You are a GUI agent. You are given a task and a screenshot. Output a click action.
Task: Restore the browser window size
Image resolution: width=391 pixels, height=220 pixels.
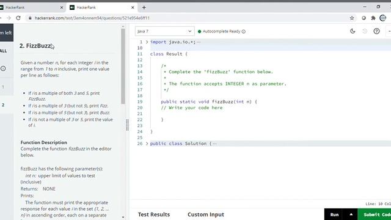[378, 7]
